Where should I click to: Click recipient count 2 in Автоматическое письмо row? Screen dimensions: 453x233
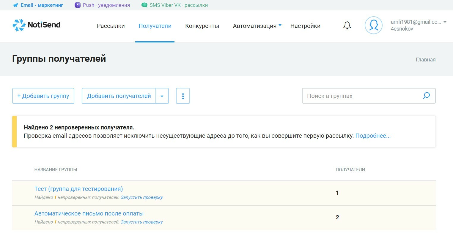(x=337, y=218)
